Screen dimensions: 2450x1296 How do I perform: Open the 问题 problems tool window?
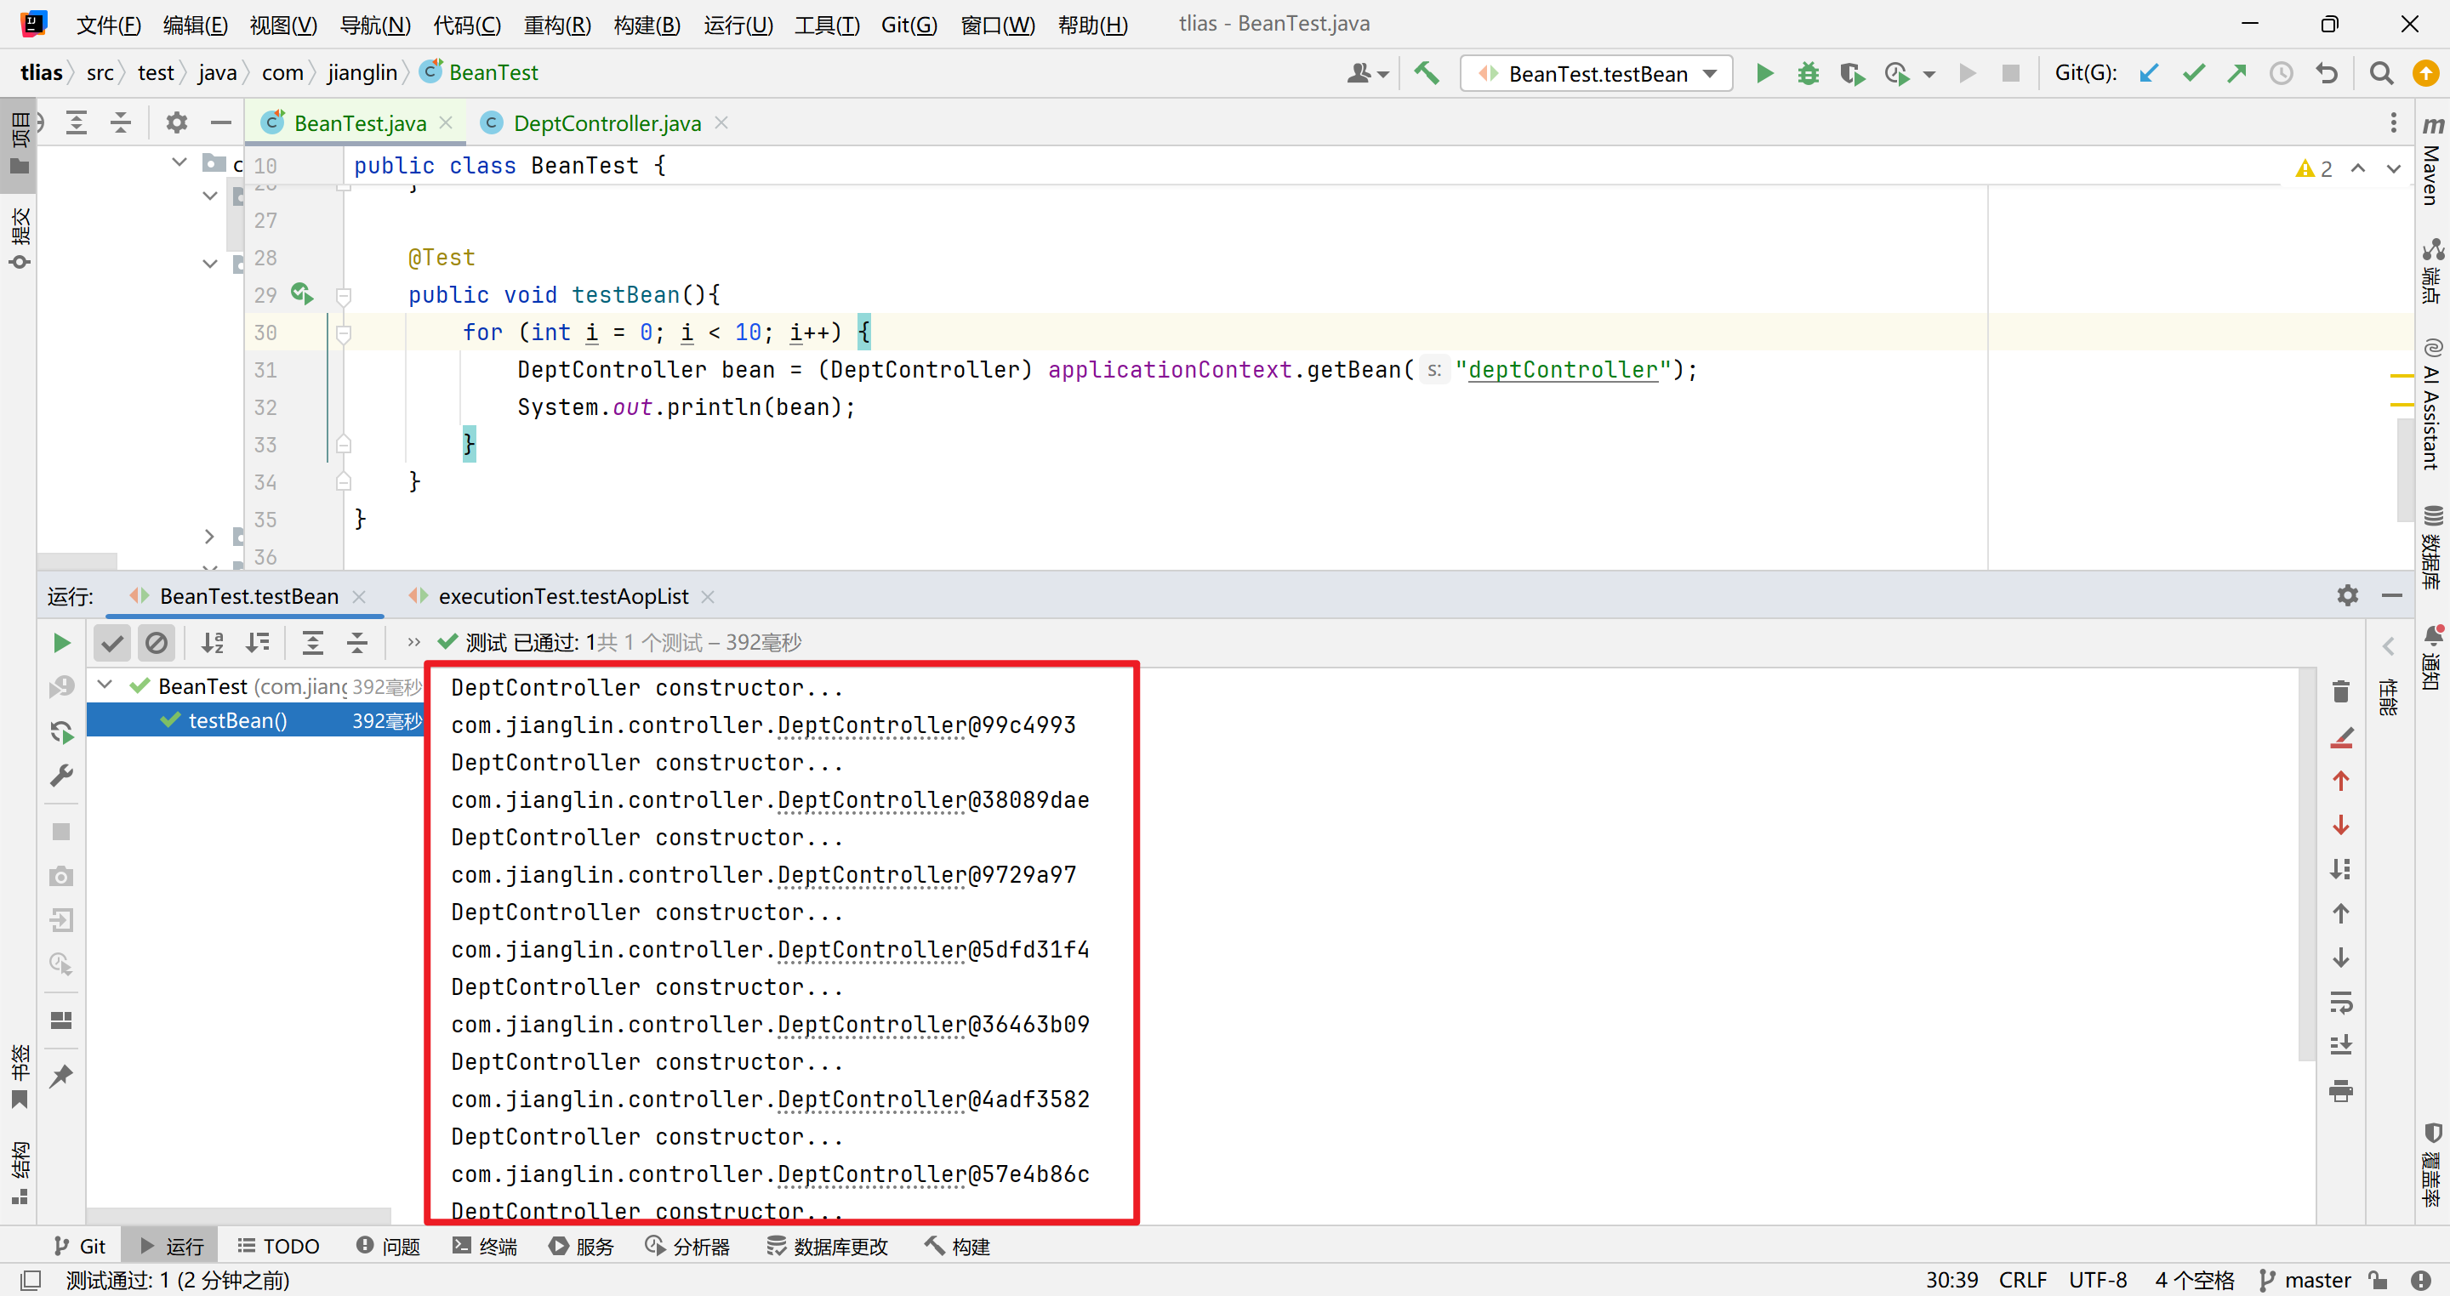coord(388,1246)
